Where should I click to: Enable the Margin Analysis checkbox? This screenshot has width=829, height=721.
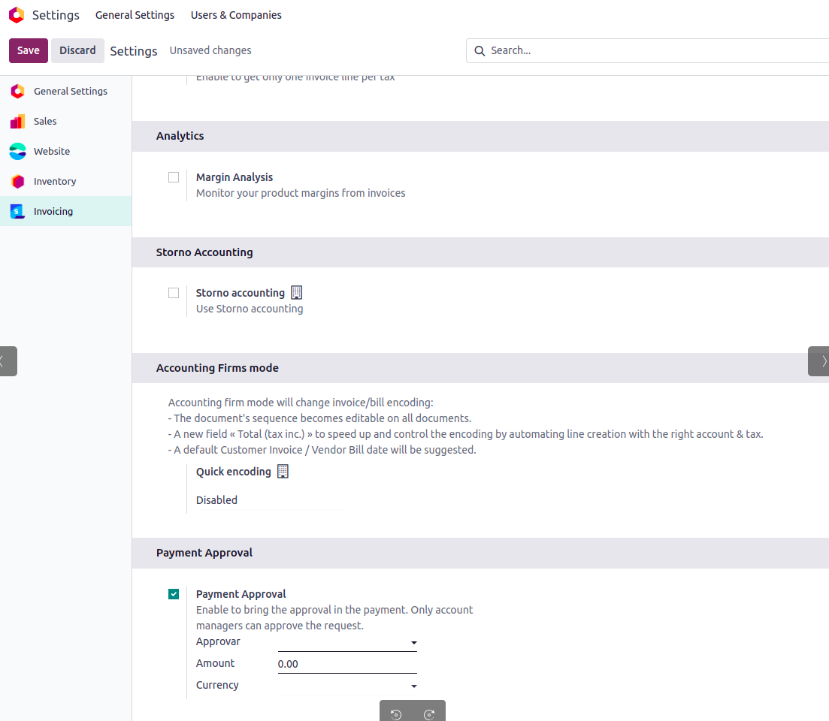(174, 177)
